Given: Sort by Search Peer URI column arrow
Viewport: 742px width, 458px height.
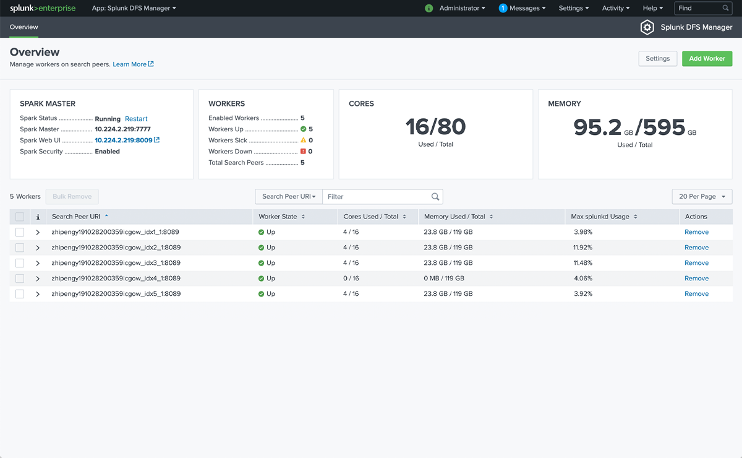Looking at the screenshot, I should pyautogui.click(x=106, y=216).
